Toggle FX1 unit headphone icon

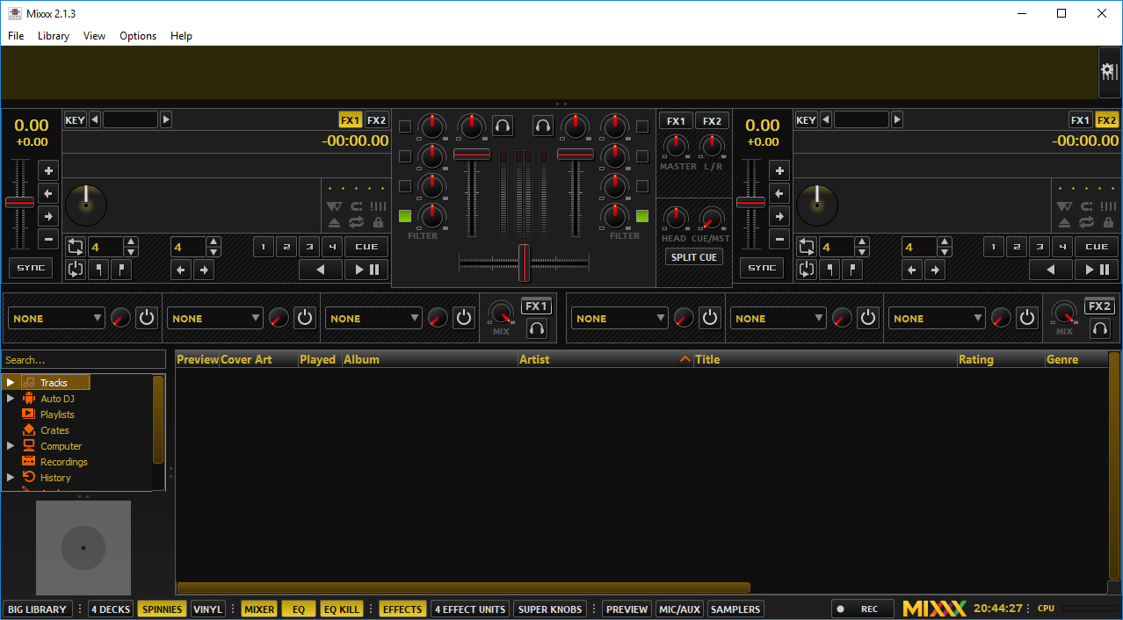[536, 328]
